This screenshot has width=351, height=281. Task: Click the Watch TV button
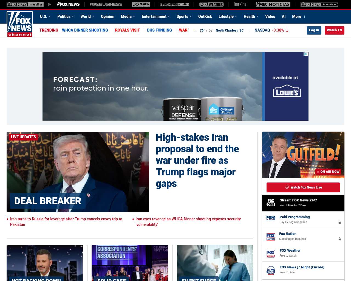click(x=335, y=30)
